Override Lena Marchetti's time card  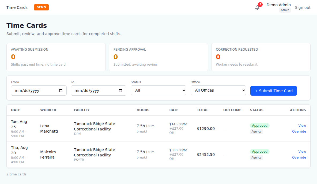tap(299, 132)
